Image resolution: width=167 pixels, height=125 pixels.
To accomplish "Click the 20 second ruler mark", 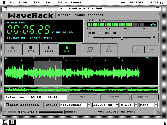I will coord(119,58).
